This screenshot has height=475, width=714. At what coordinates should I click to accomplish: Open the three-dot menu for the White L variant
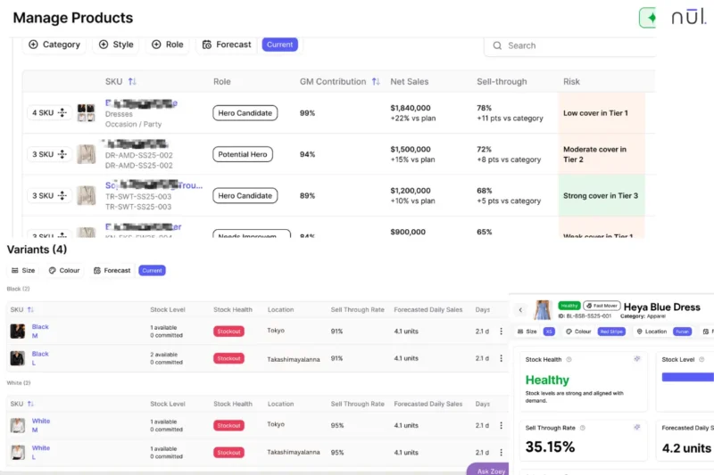pyautogui.click(x=501, y=452)
